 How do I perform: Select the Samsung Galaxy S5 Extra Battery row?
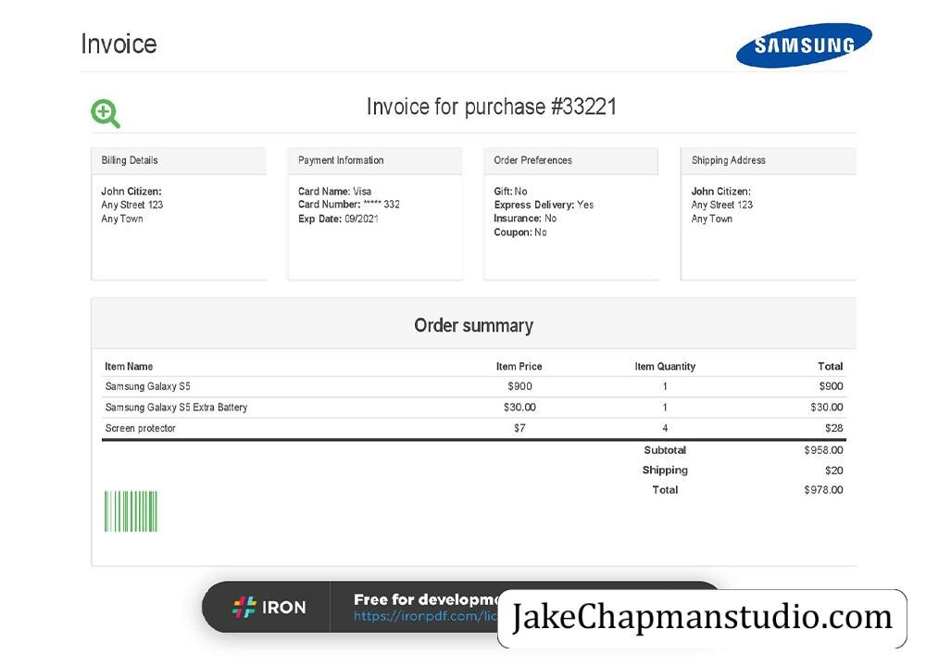pyautogui.click(x=473, y=407)
